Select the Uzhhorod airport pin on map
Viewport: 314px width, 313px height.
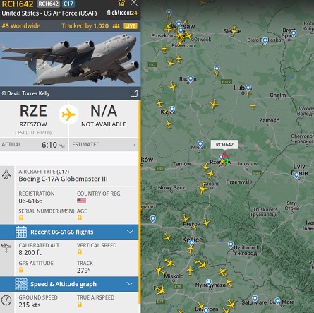coord(231,244)
